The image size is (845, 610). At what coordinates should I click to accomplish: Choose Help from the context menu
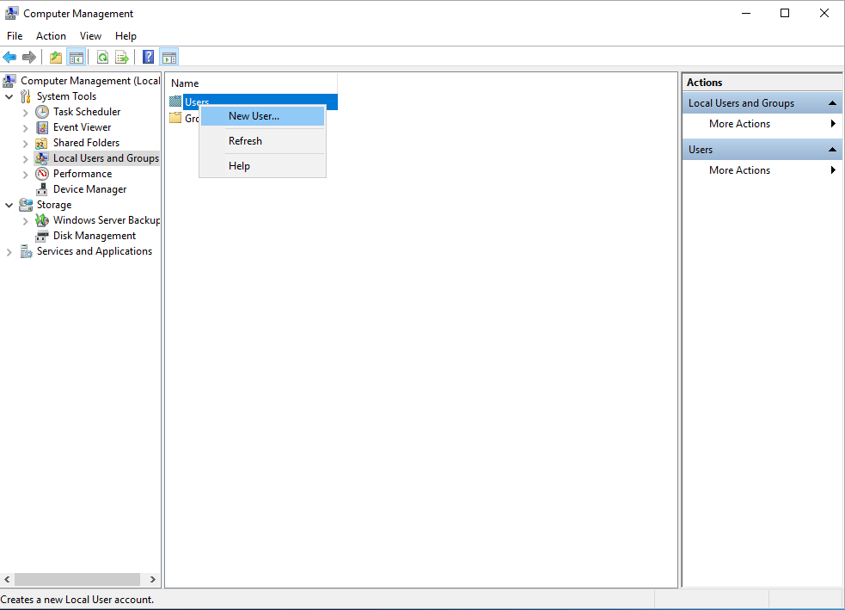[262, 165]
